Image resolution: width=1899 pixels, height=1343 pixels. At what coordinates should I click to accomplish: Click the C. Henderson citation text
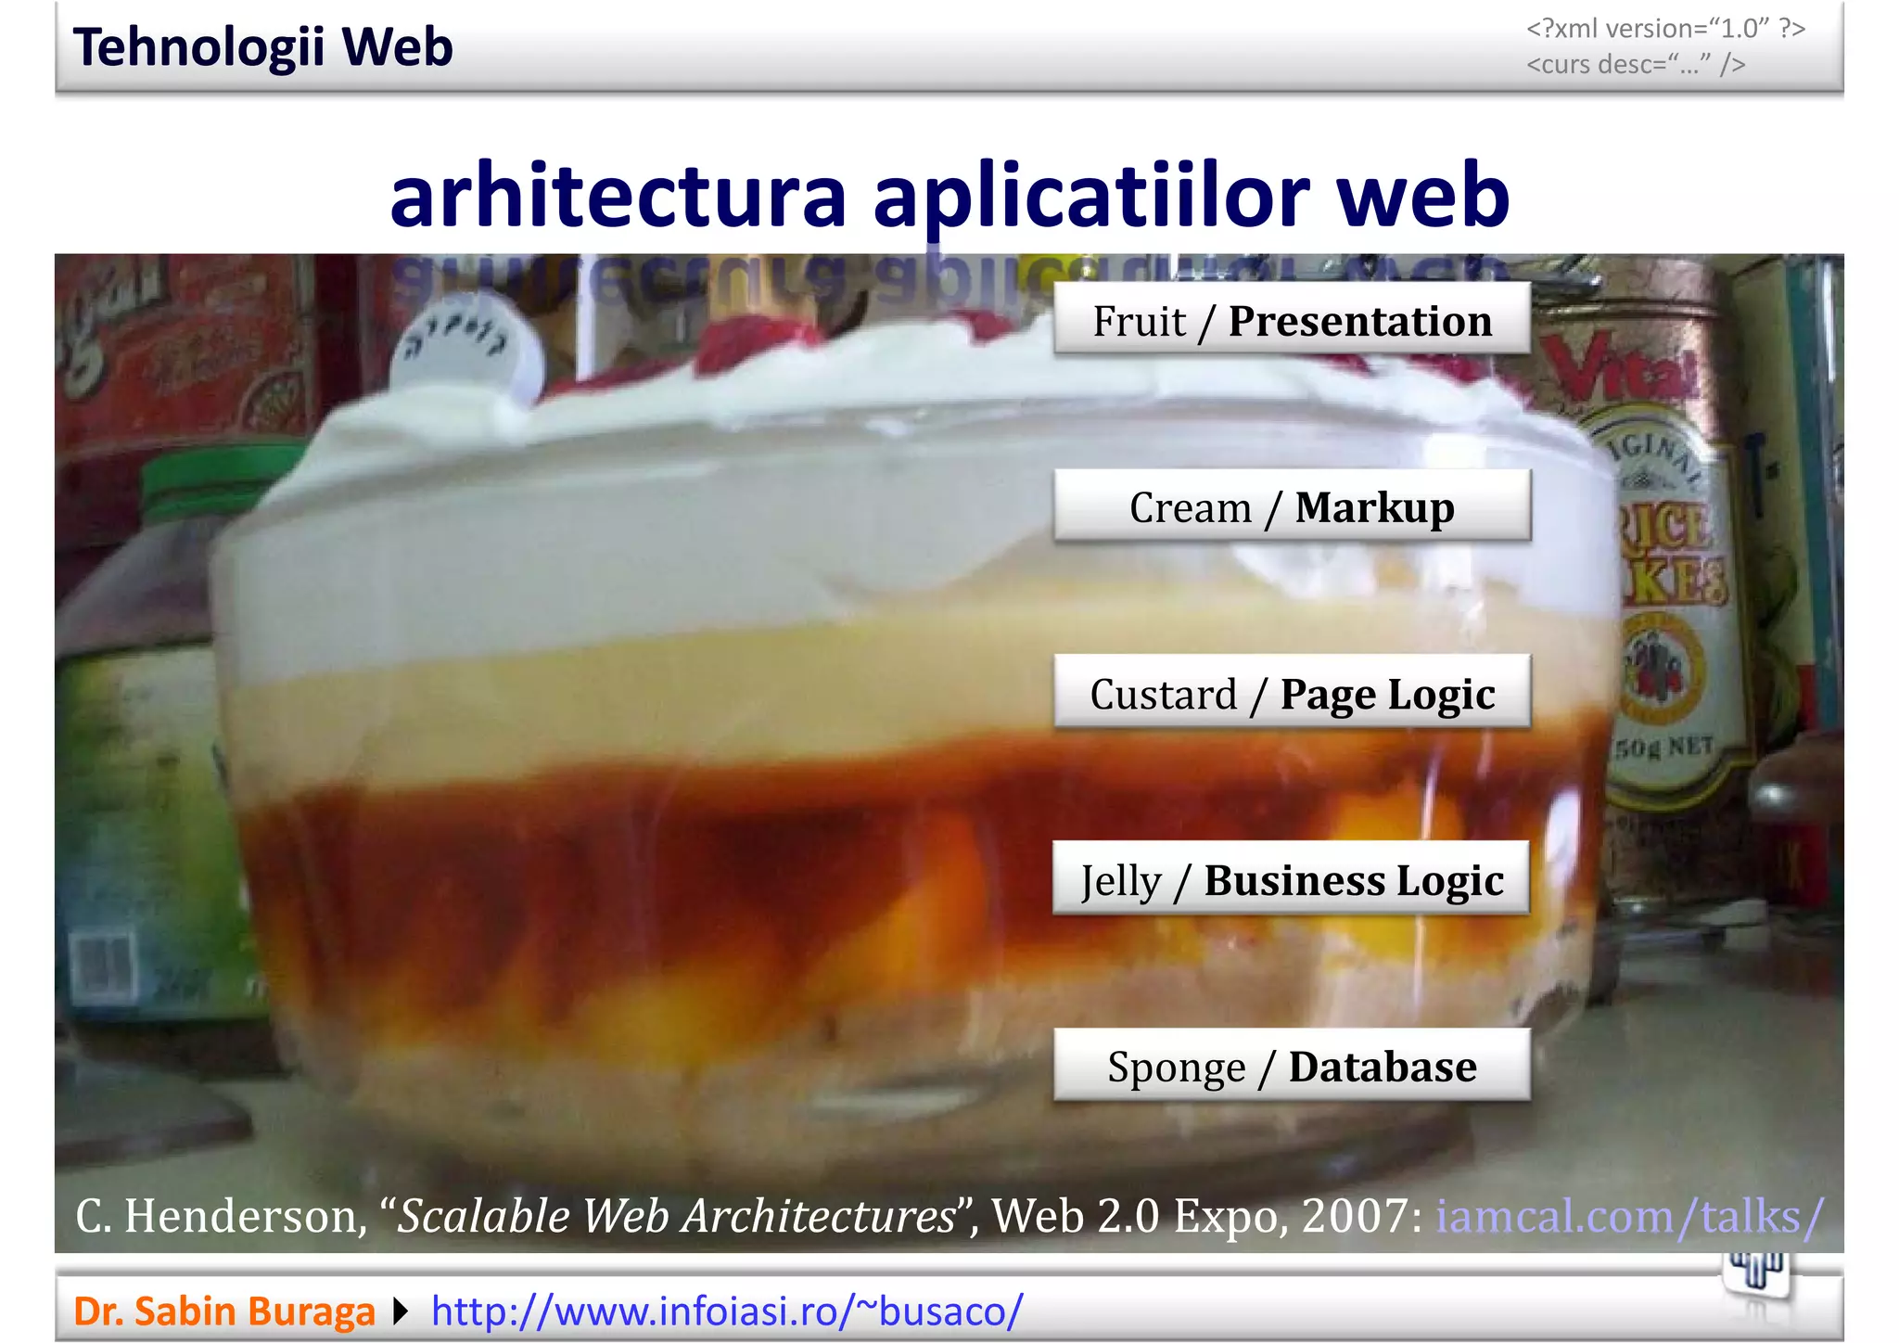pyautogui.click(x=748, y=1216)
